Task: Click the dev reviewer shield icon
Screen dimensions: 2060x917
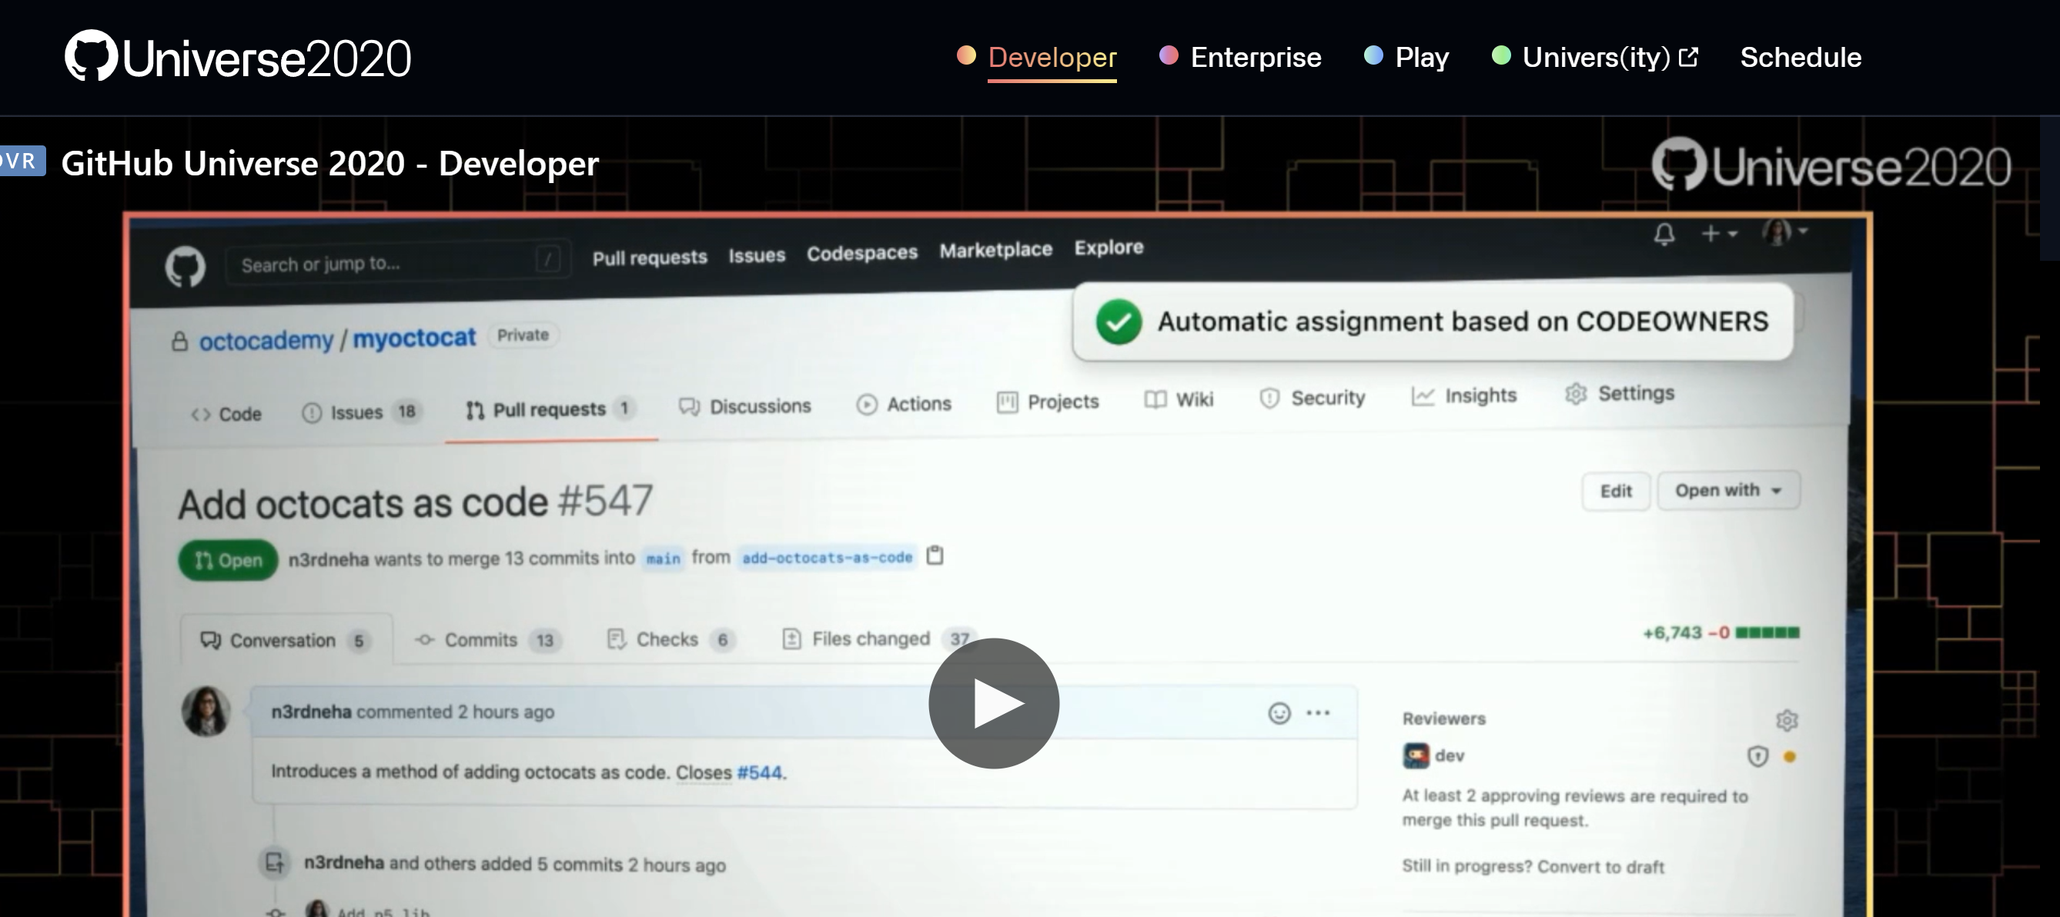Action: [x=1757, y=755]
